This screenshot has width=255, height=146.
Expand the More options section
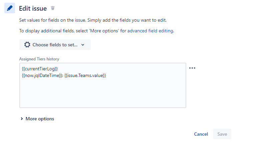point(37,119)
